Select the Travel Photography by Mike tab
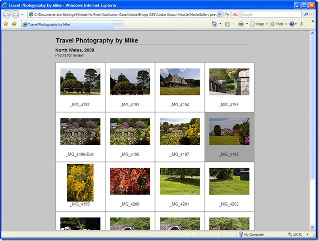The width and height of the screenshot is (319, 241). (x=67, y=24)
